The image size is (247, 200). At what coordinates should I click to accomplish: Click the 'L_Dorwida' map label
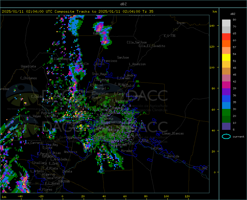pyautogui.click(x=172, y=156)
